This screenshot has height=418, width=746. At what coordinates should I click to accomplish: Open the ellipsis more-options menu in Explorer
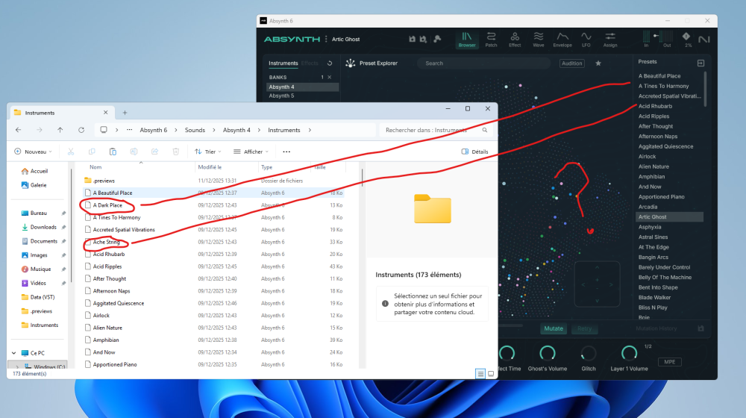(286, 152)
